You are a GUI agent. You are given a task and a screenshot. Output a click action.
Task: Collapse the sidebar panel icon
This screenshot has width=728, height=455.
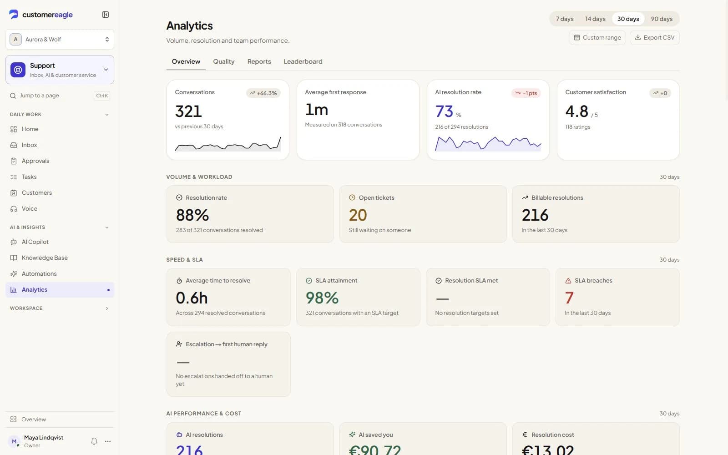(106, 15)
